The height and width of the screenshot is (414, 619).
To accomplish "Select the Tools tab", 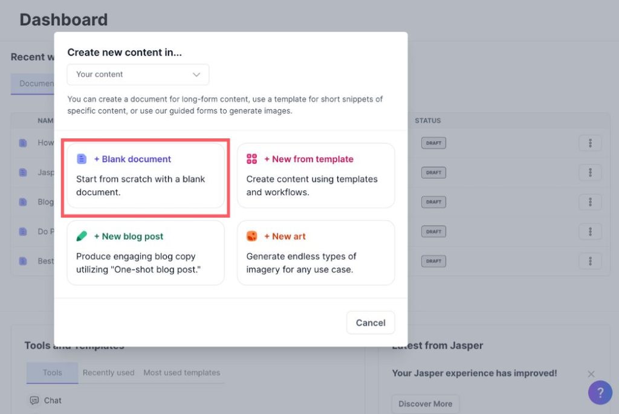I will (x=51, y=373).
